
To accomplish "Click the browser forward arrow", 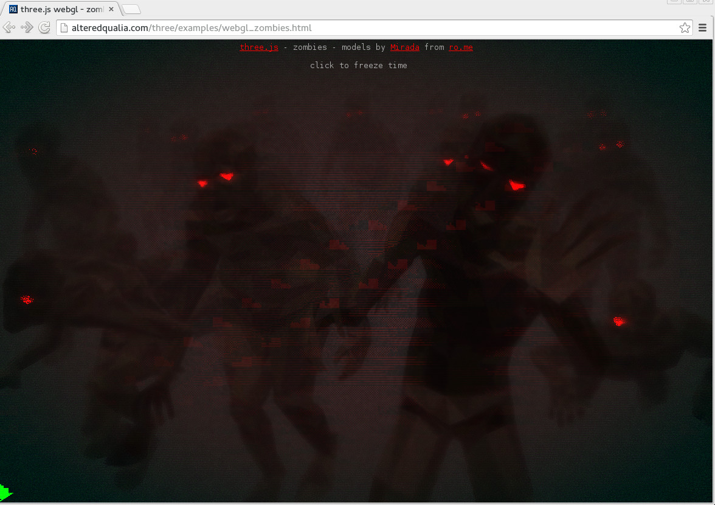I will (27, 27).
